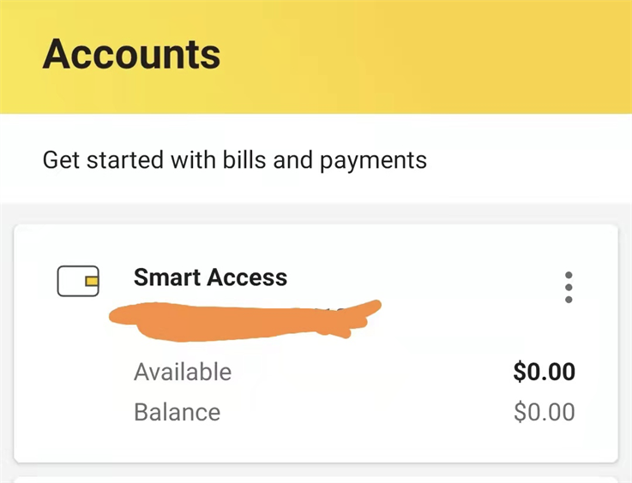Tap the Balance label

[x=177, y=412]
